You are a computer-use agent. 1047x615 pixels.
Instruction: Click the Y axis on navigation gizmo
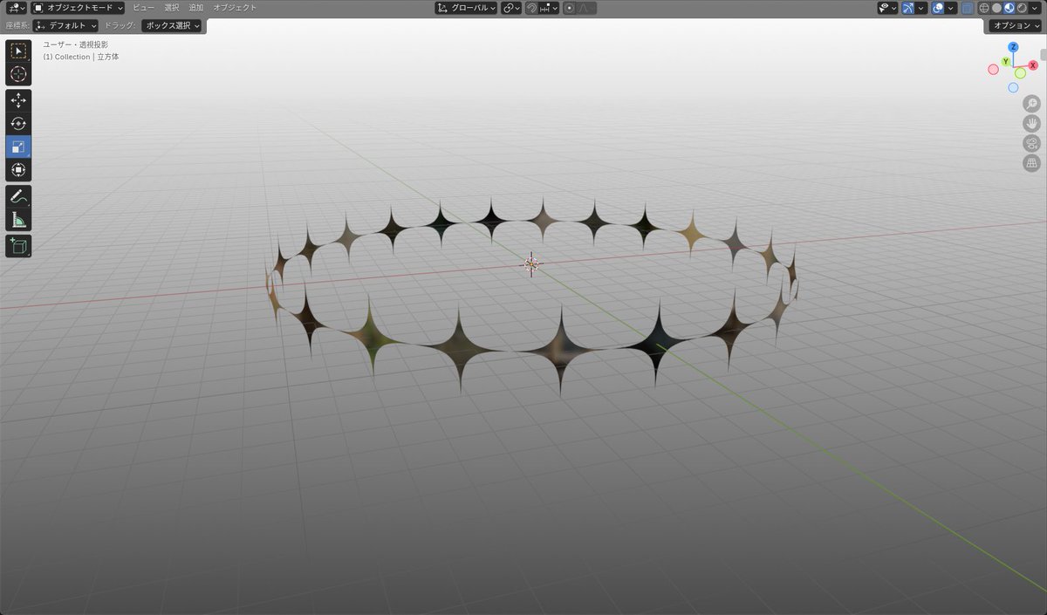click(x=1005, y=62)
